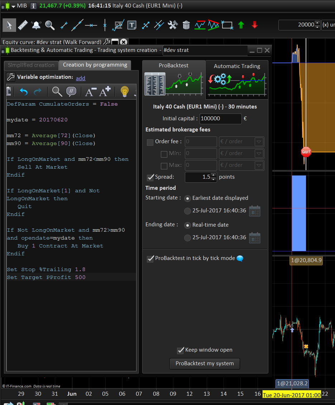Open the MIB instrument dropdown arrow
This screenshot has width=335, height=405.
[13, 6]
